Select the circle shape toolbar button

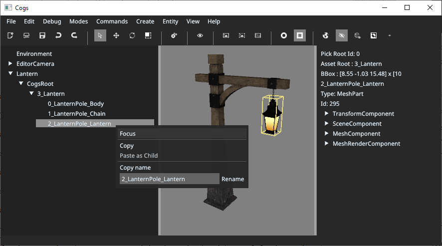pyautogui.click(x=284, y=35)
